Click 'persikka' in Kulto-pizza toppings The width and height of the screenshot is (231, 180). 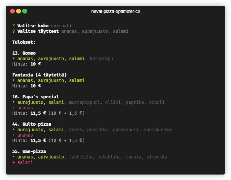coord(97,130)
